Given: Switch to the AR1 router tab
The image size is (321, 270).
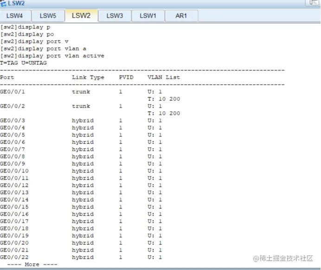Looking at the screenshot, I should click(181, 16).
